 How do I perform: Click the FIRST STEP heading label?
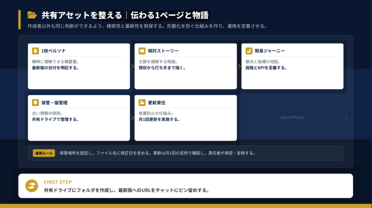click(x=58, y=182)
